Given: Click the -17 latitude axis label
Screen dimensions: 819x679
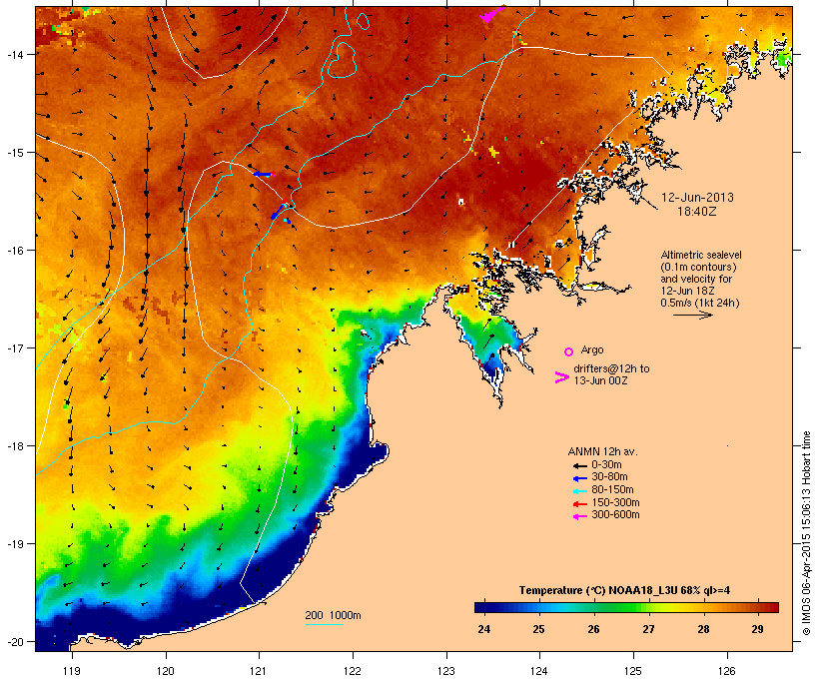Looking at the screenshot, I should pyautogui.click(x=14, y=347).
